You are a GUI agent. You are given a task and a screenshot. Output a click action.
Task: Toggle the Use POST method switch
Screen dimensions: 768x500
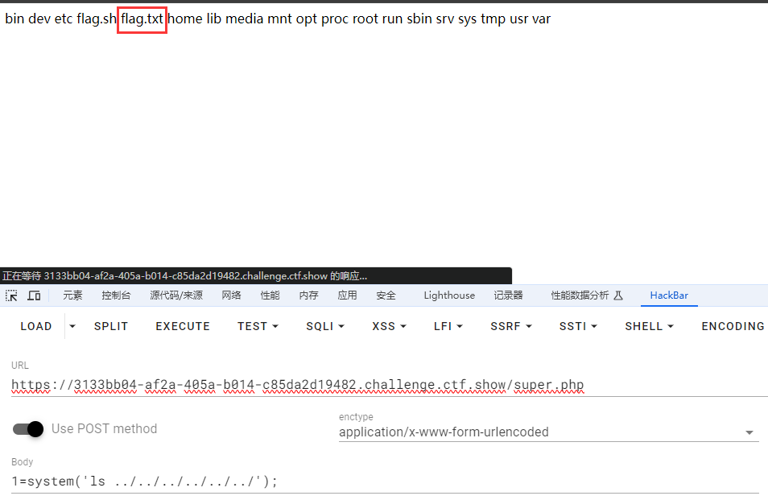(x=28, y=428)
